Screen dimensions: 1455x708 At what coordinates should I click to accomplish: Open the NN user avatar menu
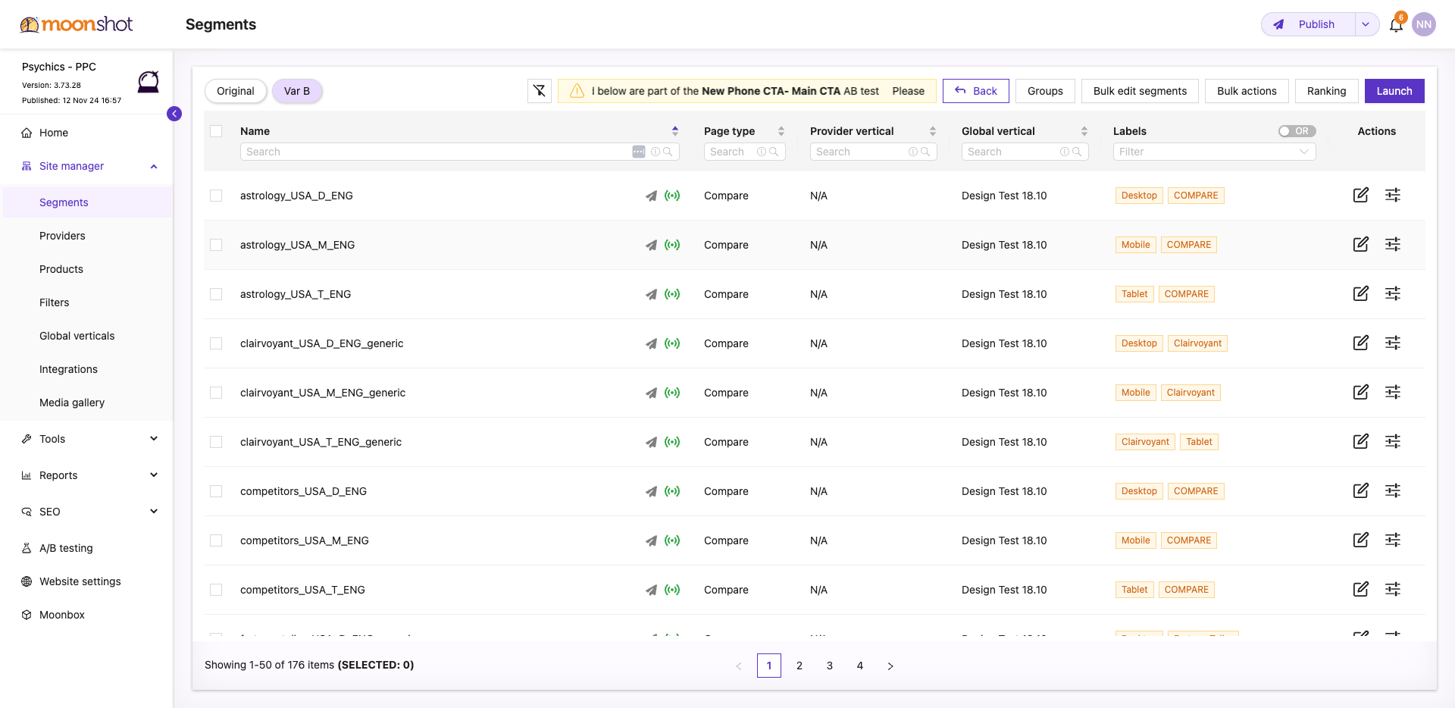coord(1424,24)
